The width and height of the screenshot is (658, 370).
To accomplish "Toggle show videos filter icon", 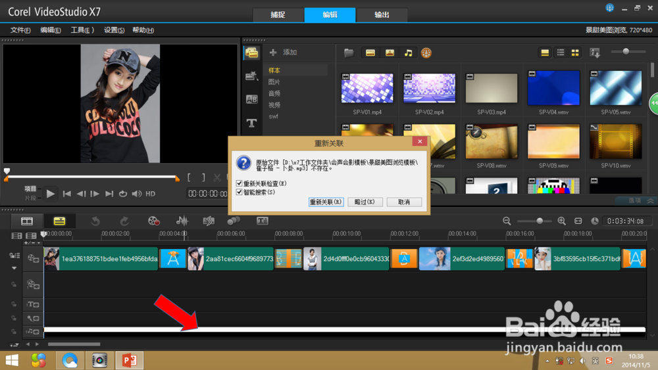I will pyautogui.click(x=370, y=53).
